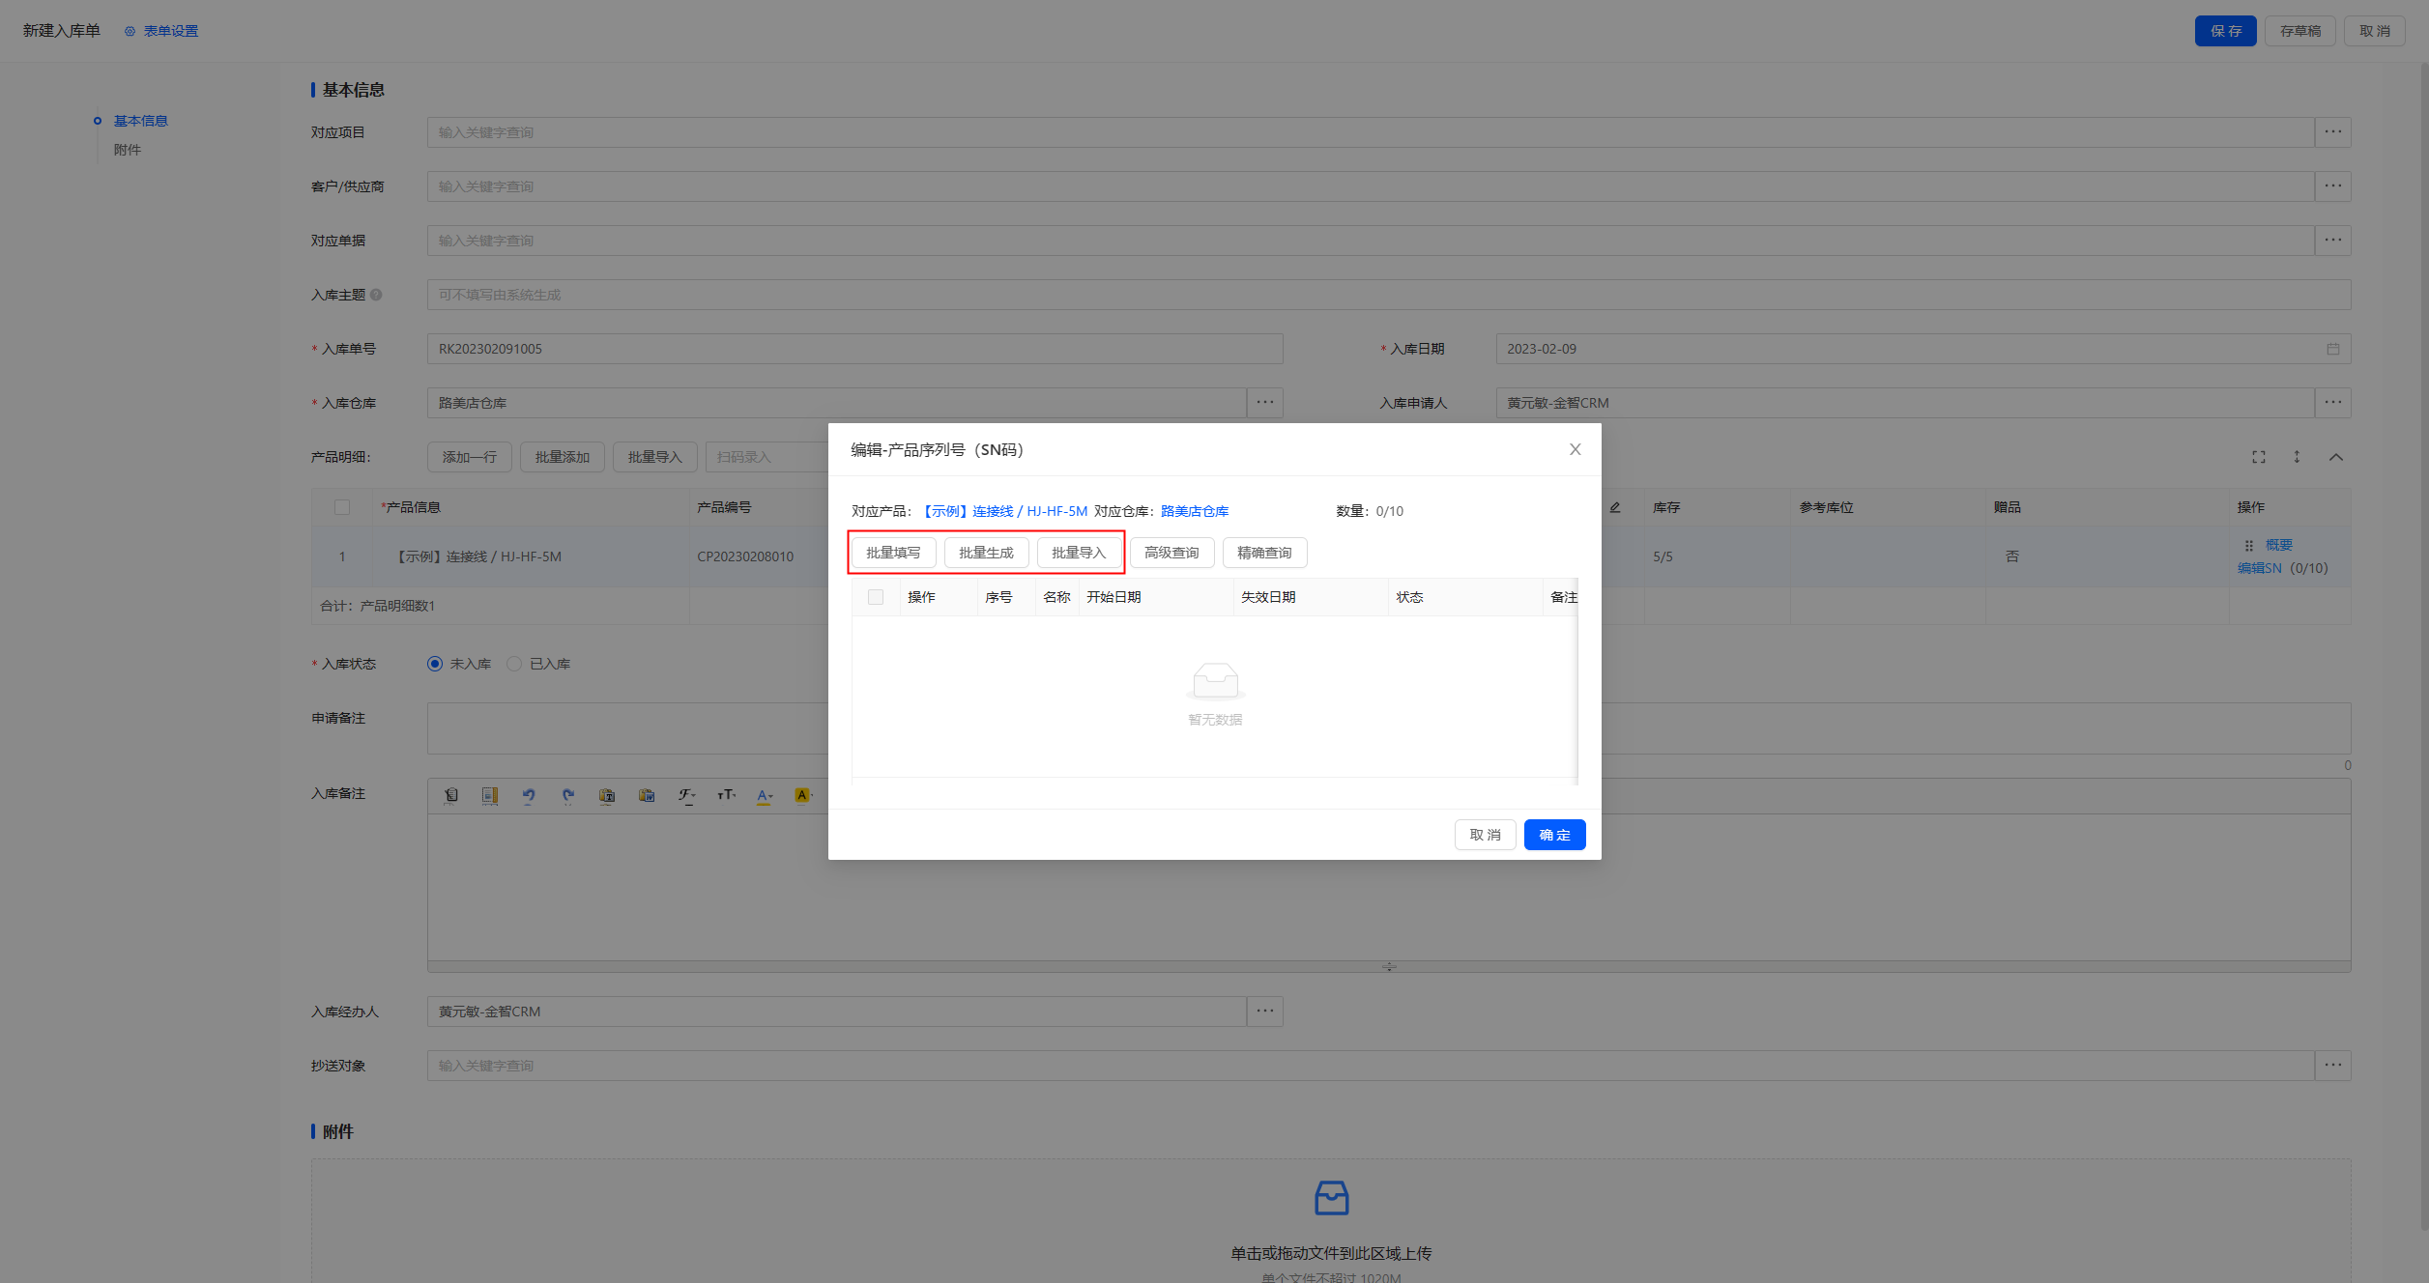The height and width of the screenshot is (1283, 2429).
Task: Click 批量导入 in the 产品明细 toolbar
Action: tap(654, 457)
